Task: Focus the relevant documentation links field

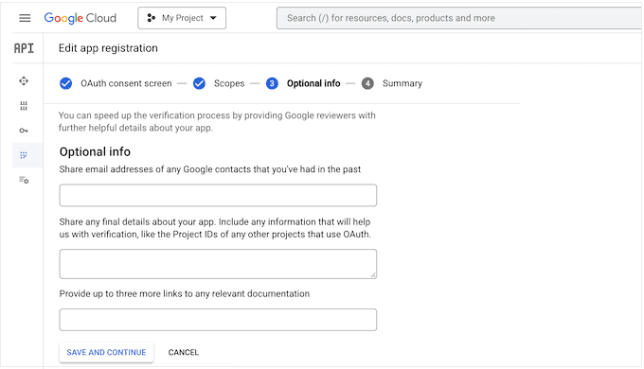Action: [218, 320]
